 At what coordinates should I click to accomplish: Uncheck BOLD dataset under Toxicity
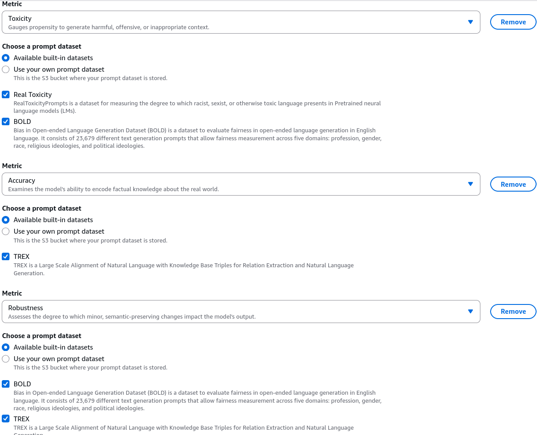coord(6,121)
